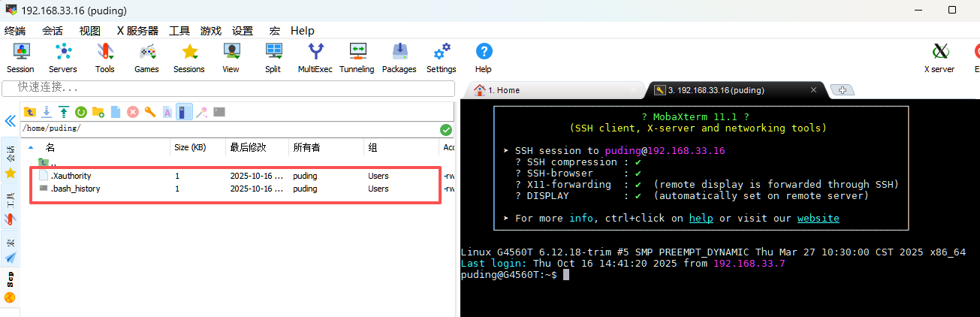Click the Size (KB) column header
This screenshot has height=317, width=980.
189,147
